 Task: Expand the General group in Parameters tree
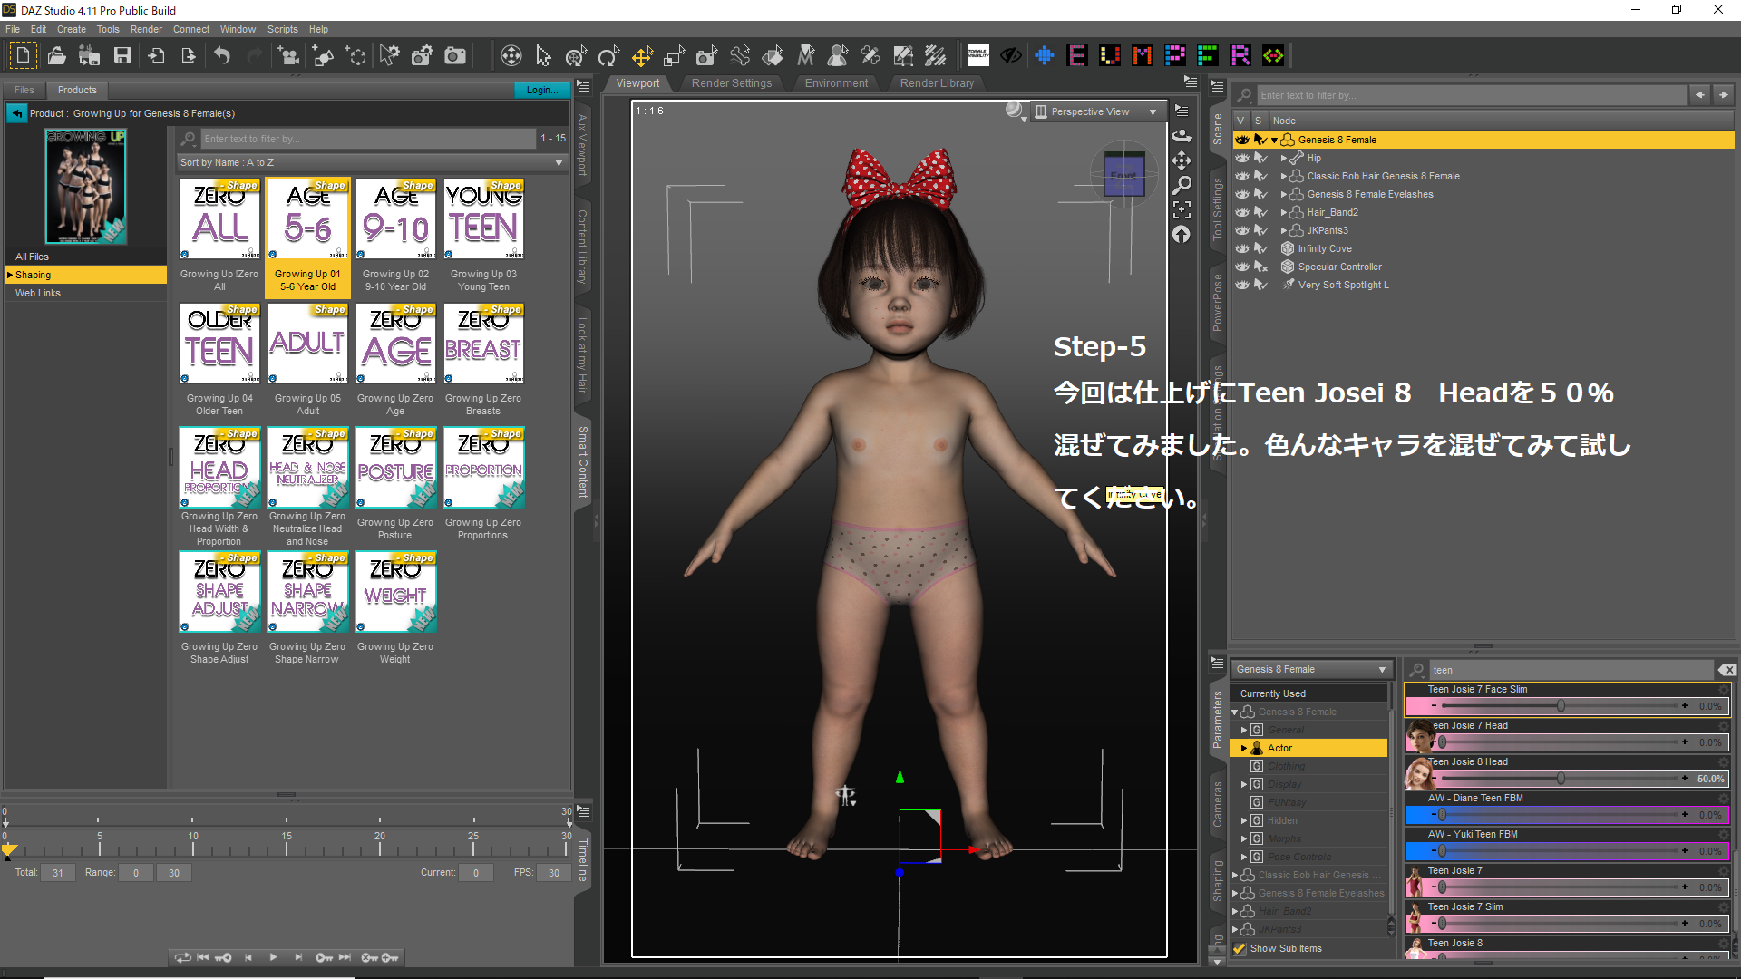[1244, 730]
